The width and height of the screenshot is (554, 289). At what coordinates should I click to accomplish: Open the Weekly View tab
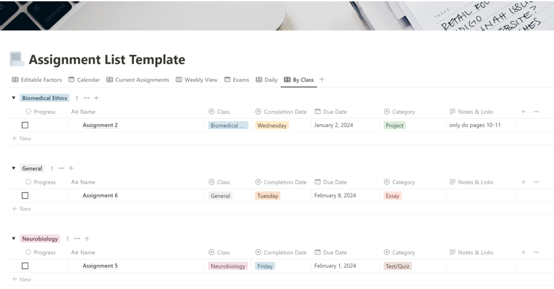(196, 79)
